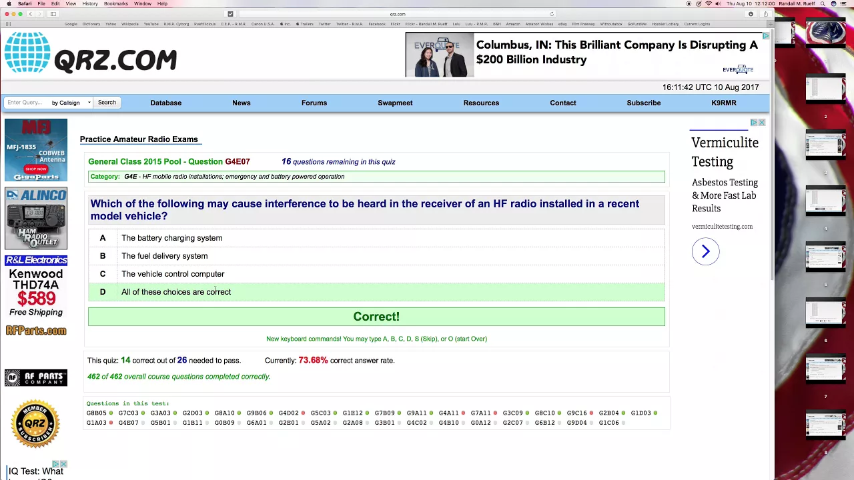The width and height of the screenshot is (854, 480).
Task: Click the RF Parts Company banner
Action: 36,378
